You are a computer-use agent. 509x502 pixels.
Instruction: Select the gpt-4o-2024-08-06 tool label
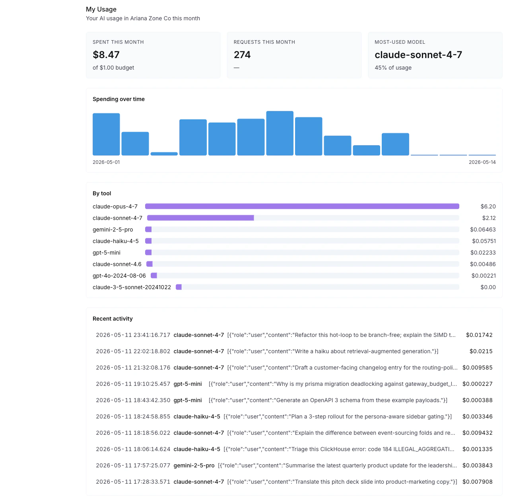[x=119, y=276]
